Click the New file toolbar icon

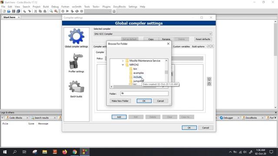(4, 11)
